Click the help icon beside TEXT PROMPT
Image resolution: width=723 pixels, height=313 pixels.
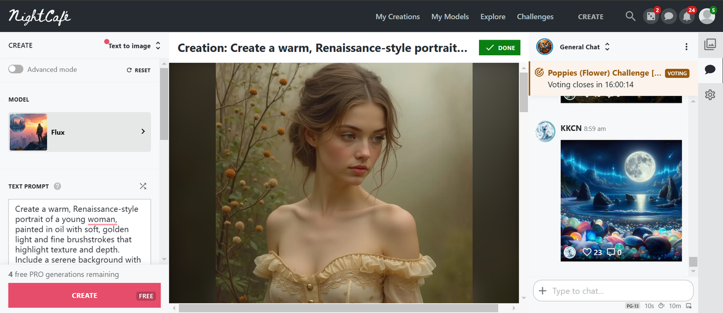58,186
